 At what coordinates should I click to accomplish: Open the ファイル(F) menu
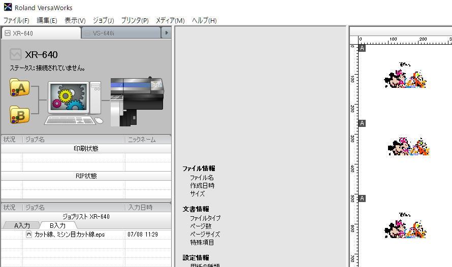16,20
